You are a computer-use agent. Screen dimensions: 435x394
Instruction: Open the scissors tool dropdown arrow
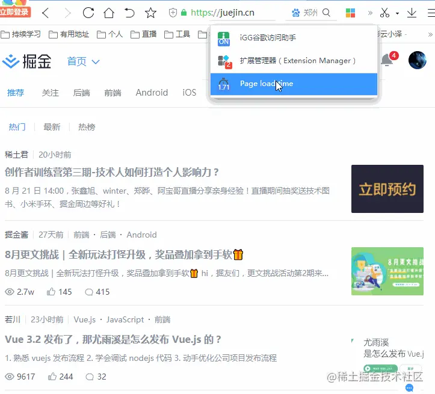point(397,13)
